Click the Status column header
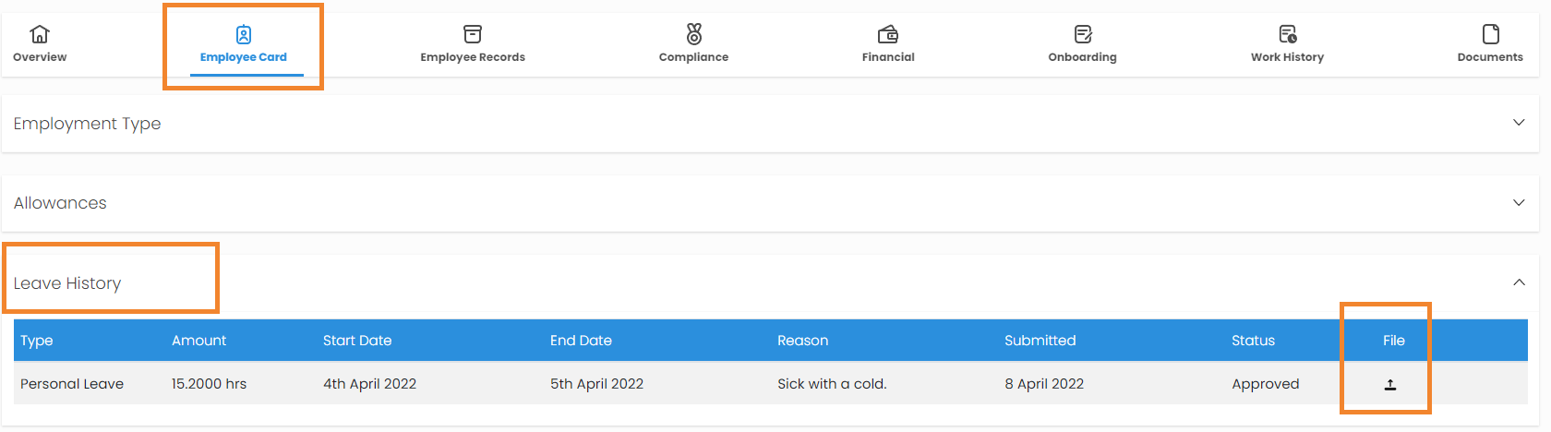This screenshot has height=432, width=1551. tap(1253, 341)
